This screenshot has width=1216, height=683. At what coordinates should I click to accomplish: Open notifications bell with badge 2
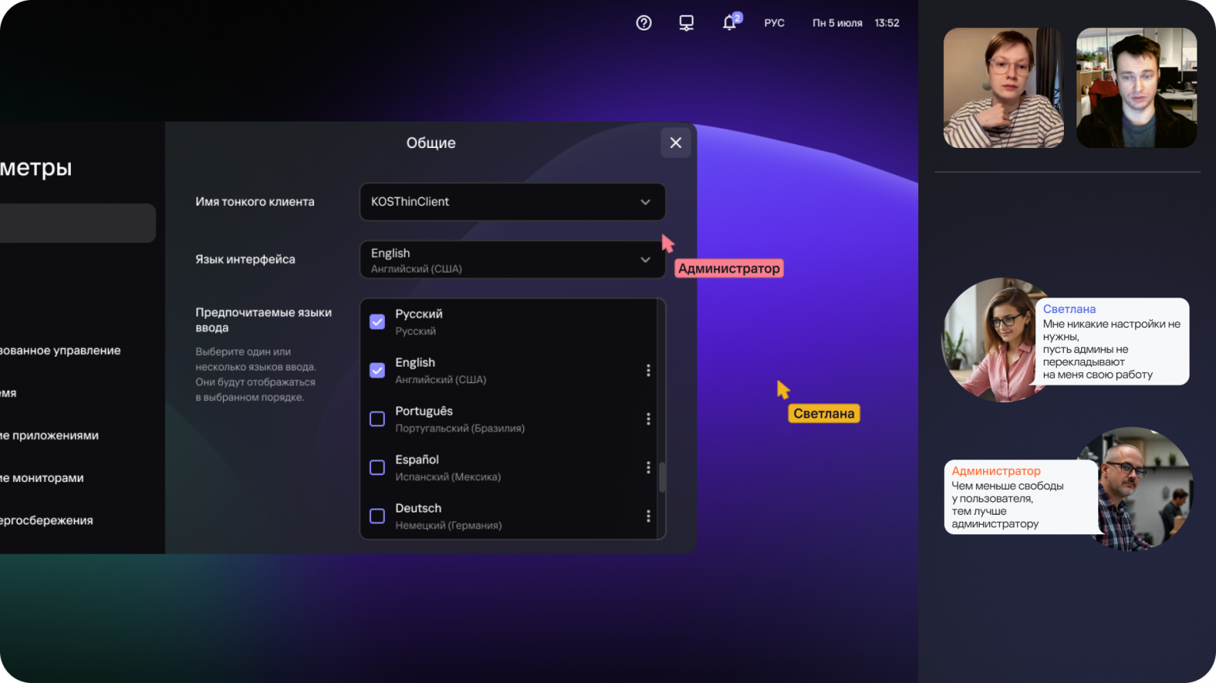(731, 22)
